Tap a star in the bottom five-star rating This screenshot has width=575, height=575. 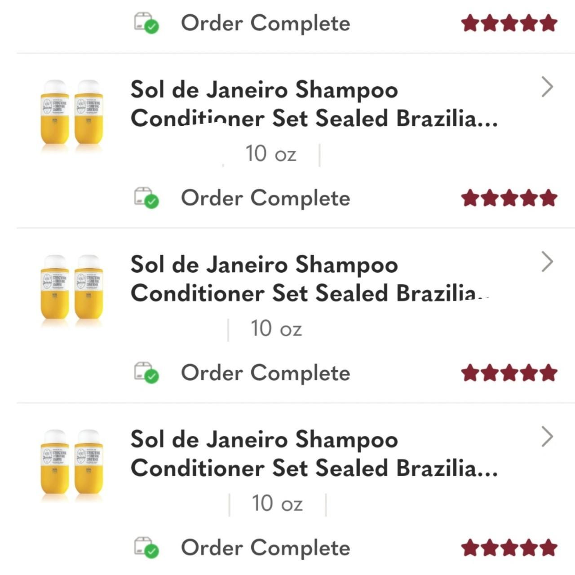click(509, 547)
